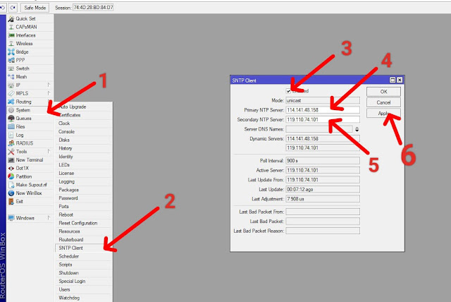Click the IP menu icon

tap(11, 85)
